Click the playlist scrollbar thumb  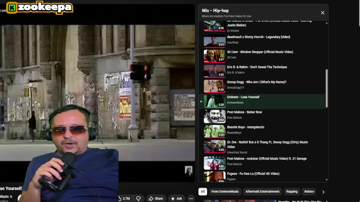(x=327, y=88)
